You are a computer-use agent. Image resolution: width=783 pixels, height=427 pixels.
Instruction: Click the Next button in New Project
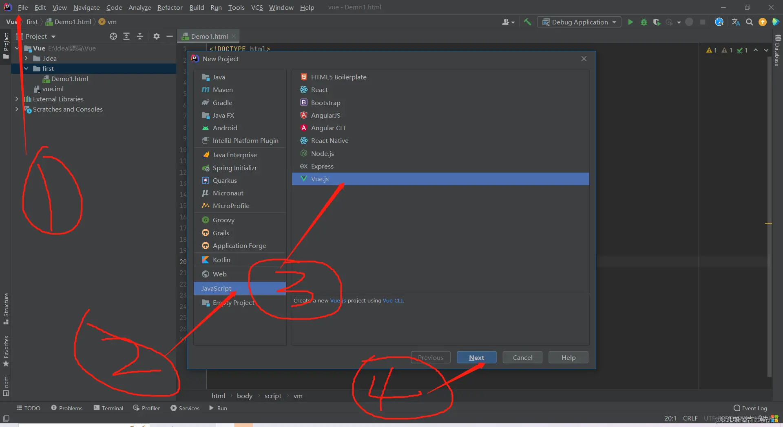[x=476, y=357]
